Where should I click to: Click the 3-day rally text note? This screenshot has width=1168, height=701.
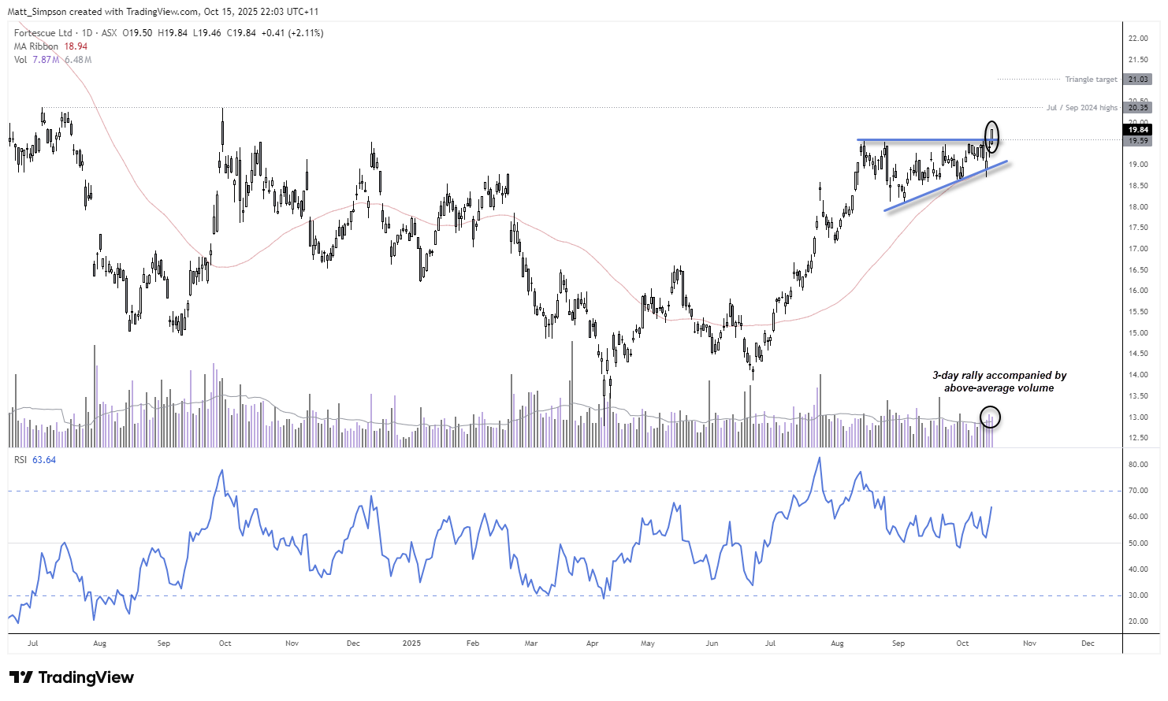tap(999, 382)
